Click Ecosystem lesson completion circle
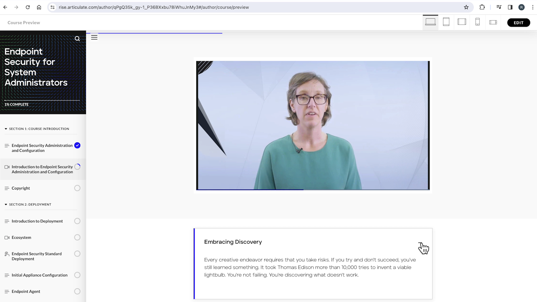Image resolution: width=537 pixels, height=302 pixels. pos(77,237)
